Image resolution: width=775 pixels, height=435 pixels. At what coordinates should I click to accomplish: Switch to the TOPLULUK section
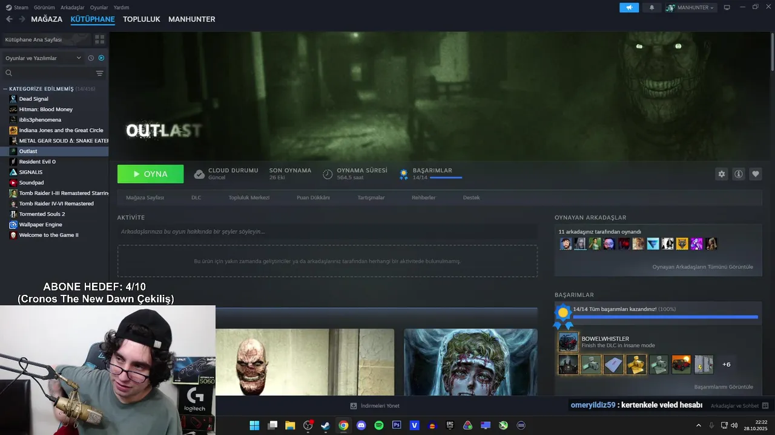click(141, 19)
